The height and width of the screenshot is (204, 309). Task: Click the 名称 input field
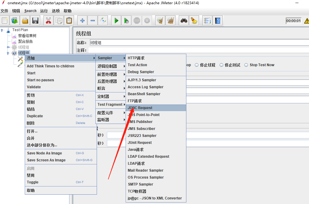[199, 43]
